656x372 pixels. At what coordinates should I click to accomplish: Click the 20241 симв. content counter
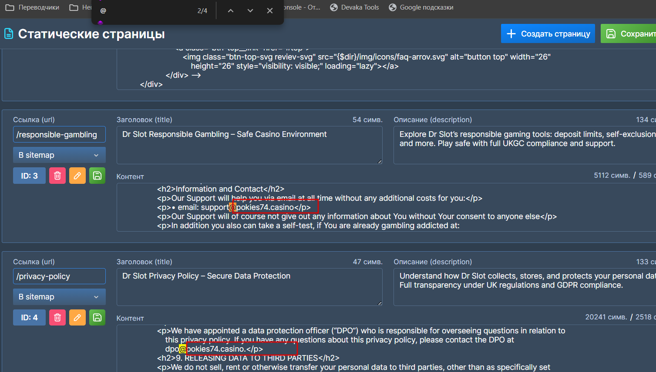tap(606, 317)
